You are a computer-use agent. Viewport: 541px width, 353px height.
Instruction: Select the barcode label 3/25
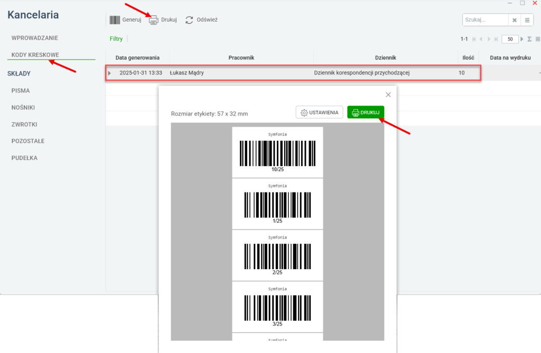277,307
